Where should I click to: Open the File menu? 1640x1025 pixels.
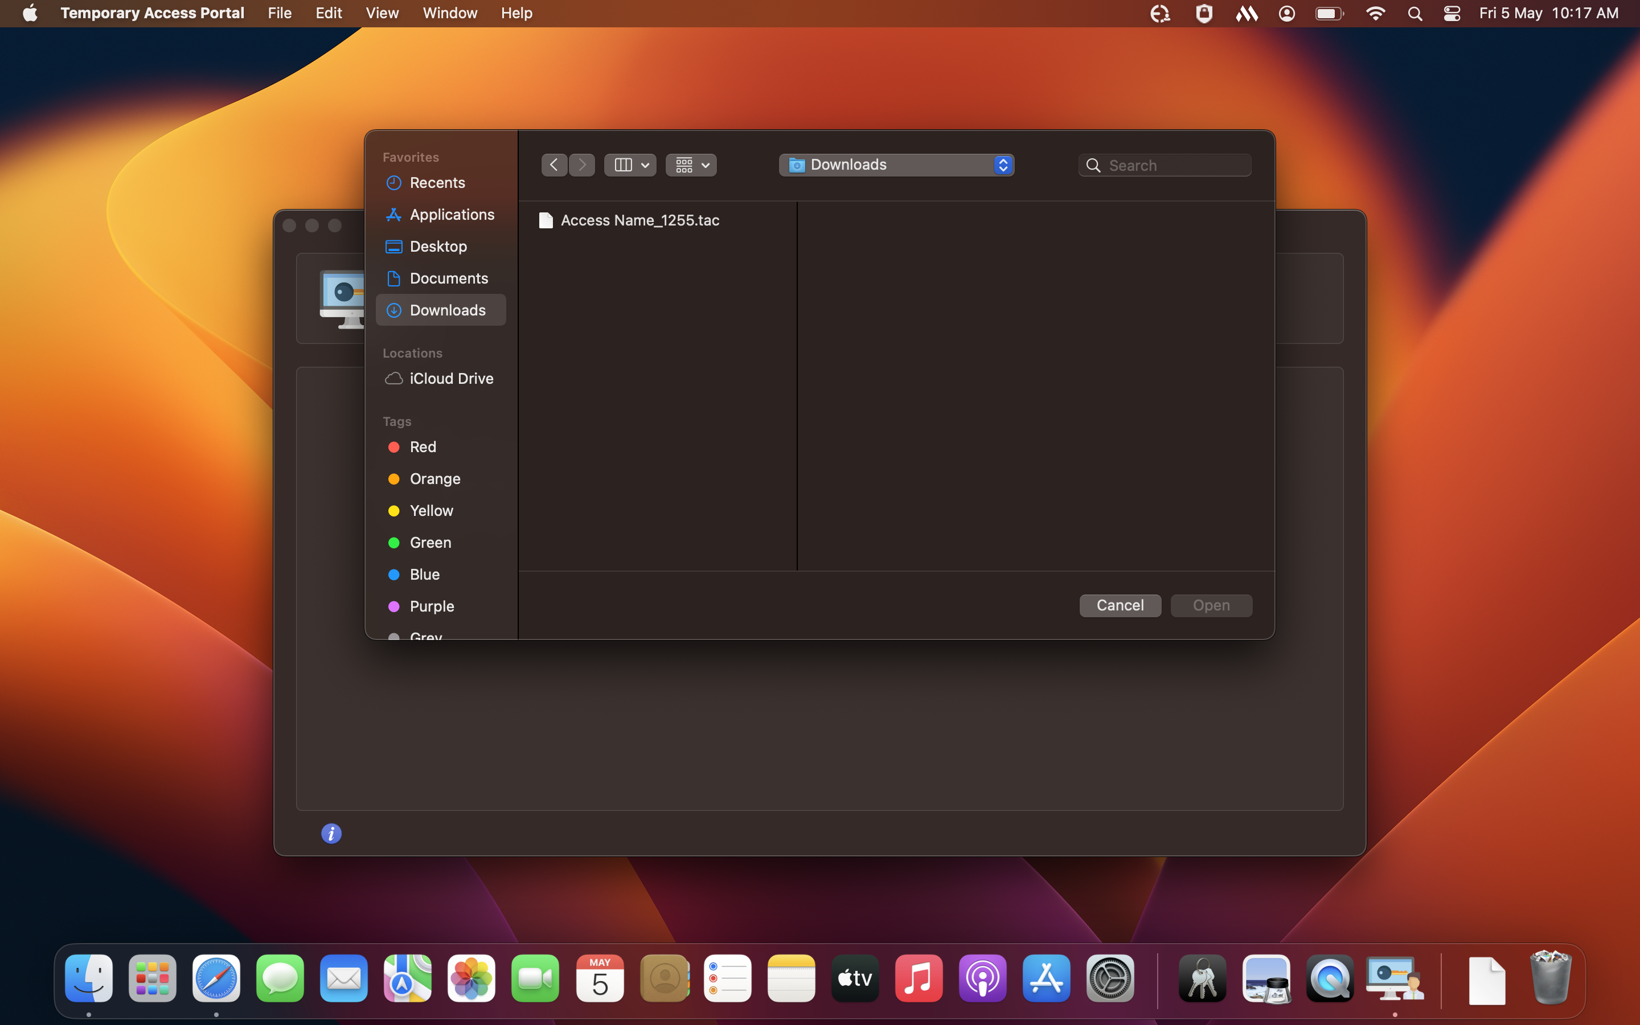pos(279,14)
